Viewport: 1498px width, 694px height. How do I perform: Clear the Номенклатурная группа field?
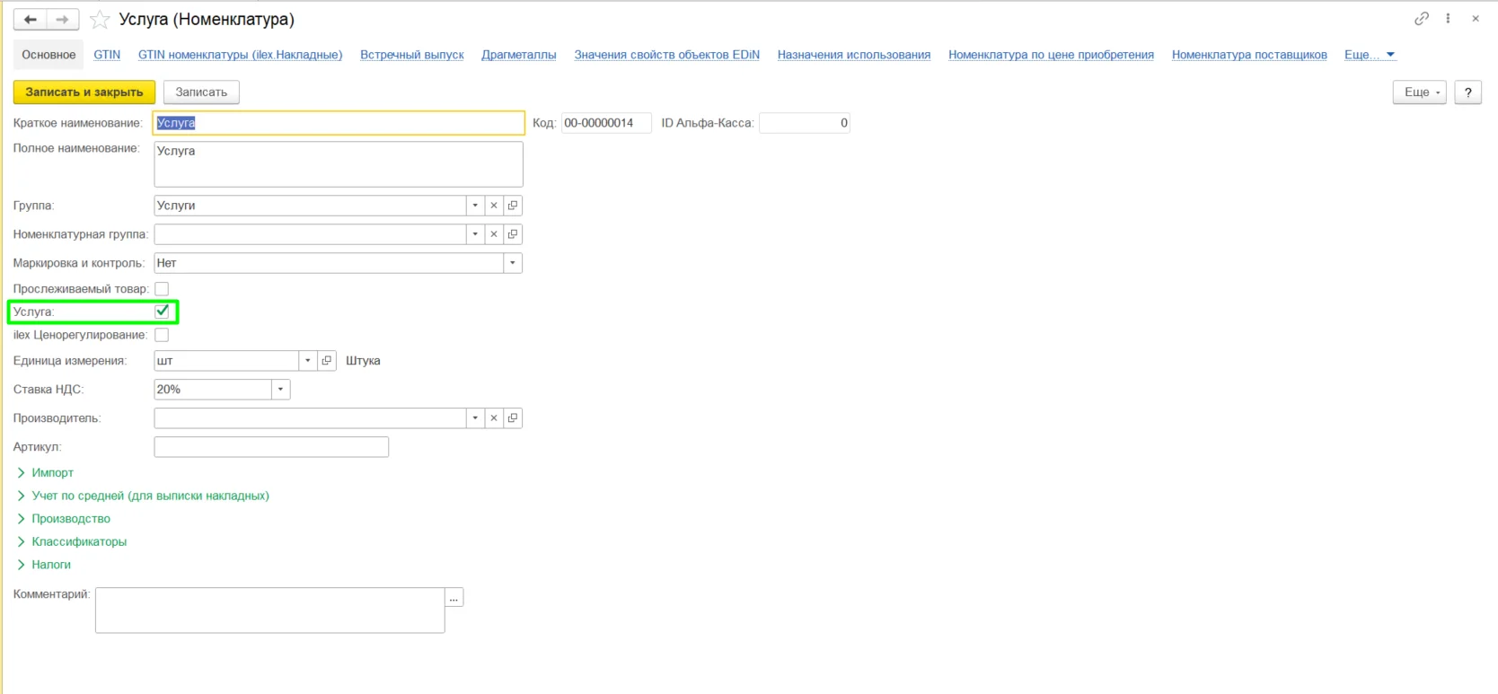tap(494, 234)
